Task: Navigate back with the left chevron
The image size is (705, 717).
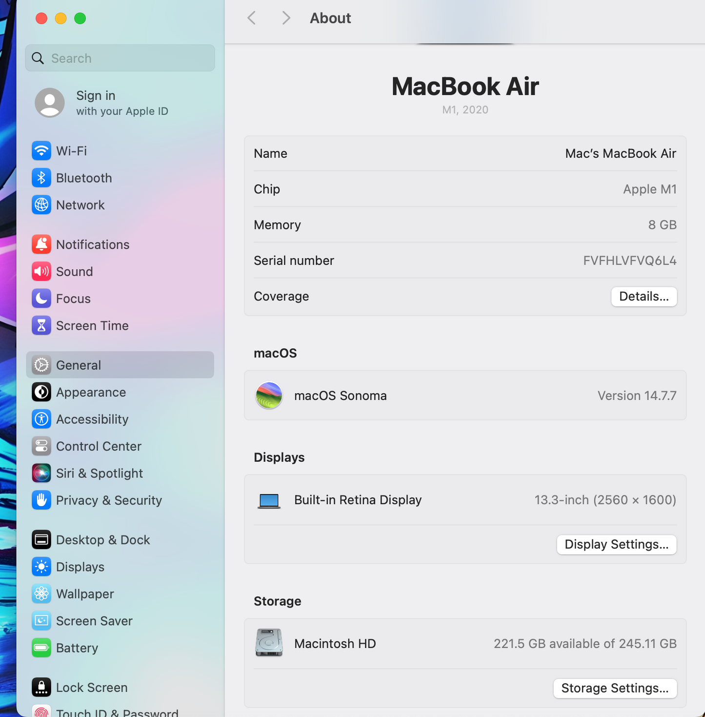Action: pyautogui.click(x=251, y=18)
